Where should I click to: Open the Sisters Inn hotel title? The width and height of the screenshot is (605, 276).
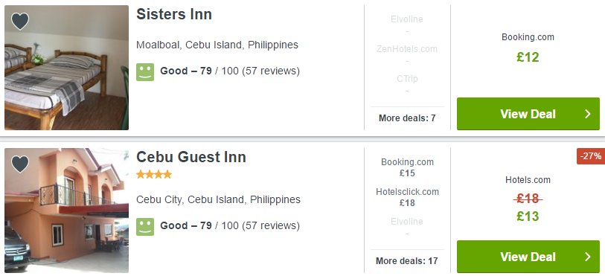tap(174, 14)
